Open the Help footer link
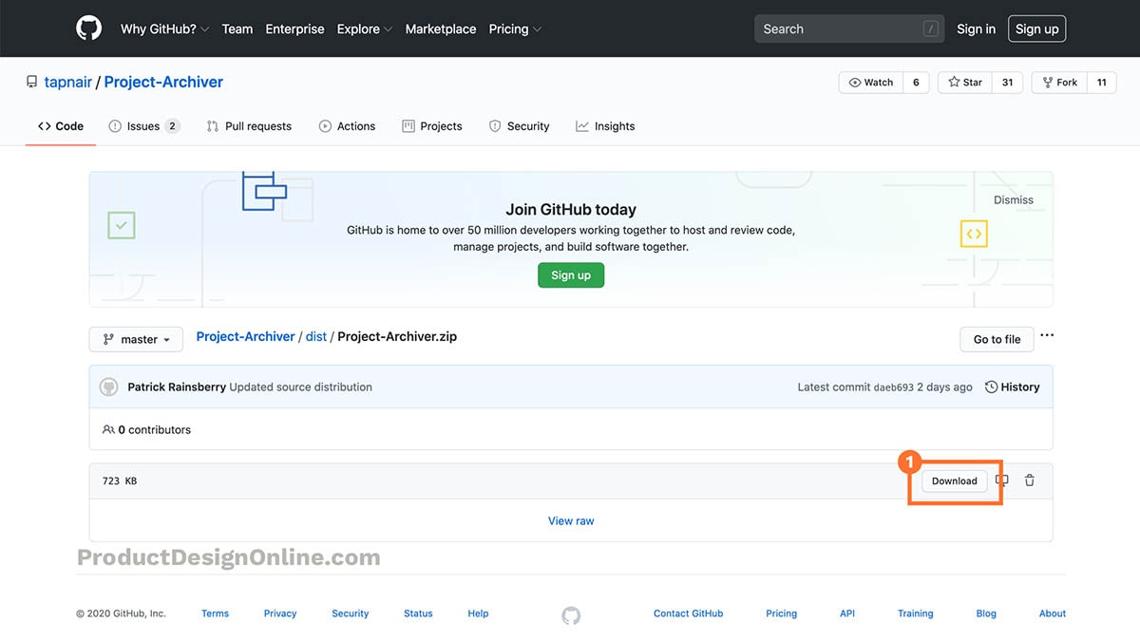Image resolution: width=1140 pixels, height=641 pixels. [x=478, y=613]
